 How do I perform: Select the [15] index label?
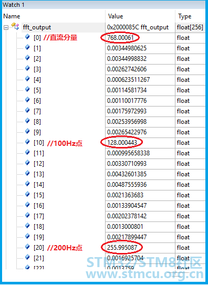coord(39,195)
